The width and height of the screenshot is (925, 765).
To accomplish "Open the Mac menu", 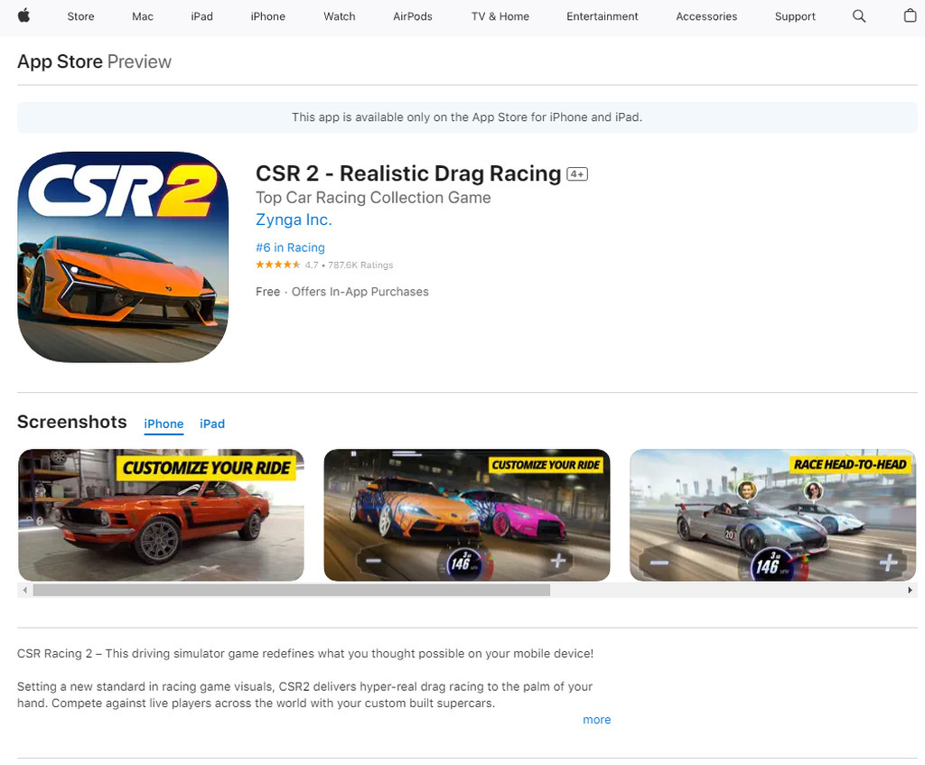I will [x=143, y=16].
